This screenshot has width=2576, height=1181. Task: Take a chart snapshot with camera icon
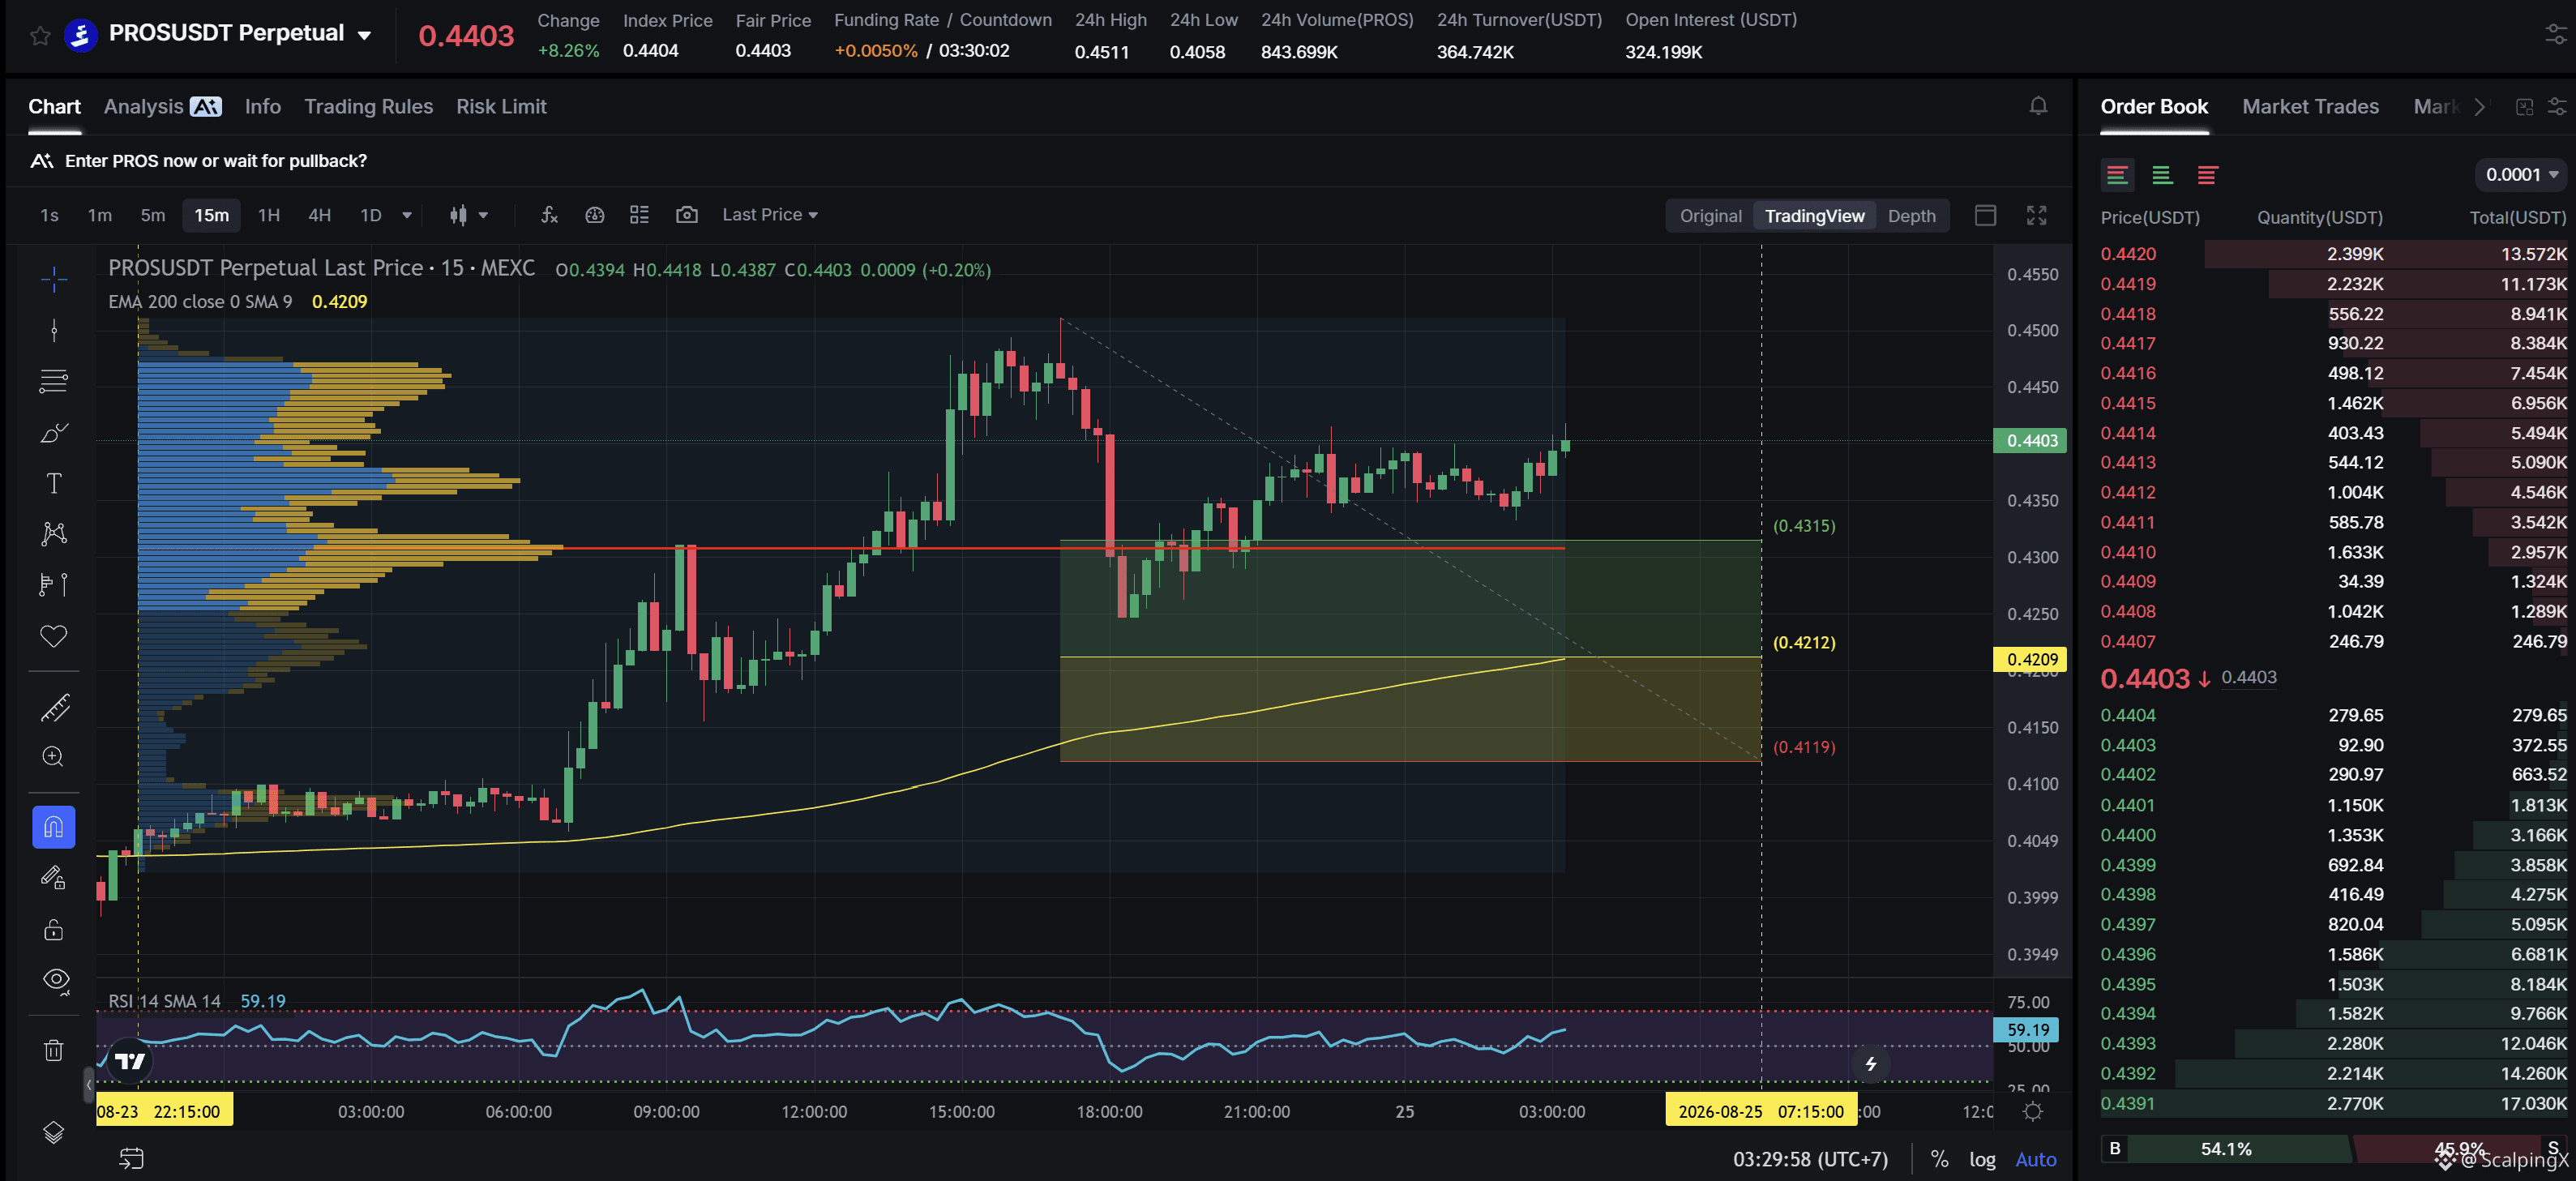pyautogui.click(x=686, y=215)
